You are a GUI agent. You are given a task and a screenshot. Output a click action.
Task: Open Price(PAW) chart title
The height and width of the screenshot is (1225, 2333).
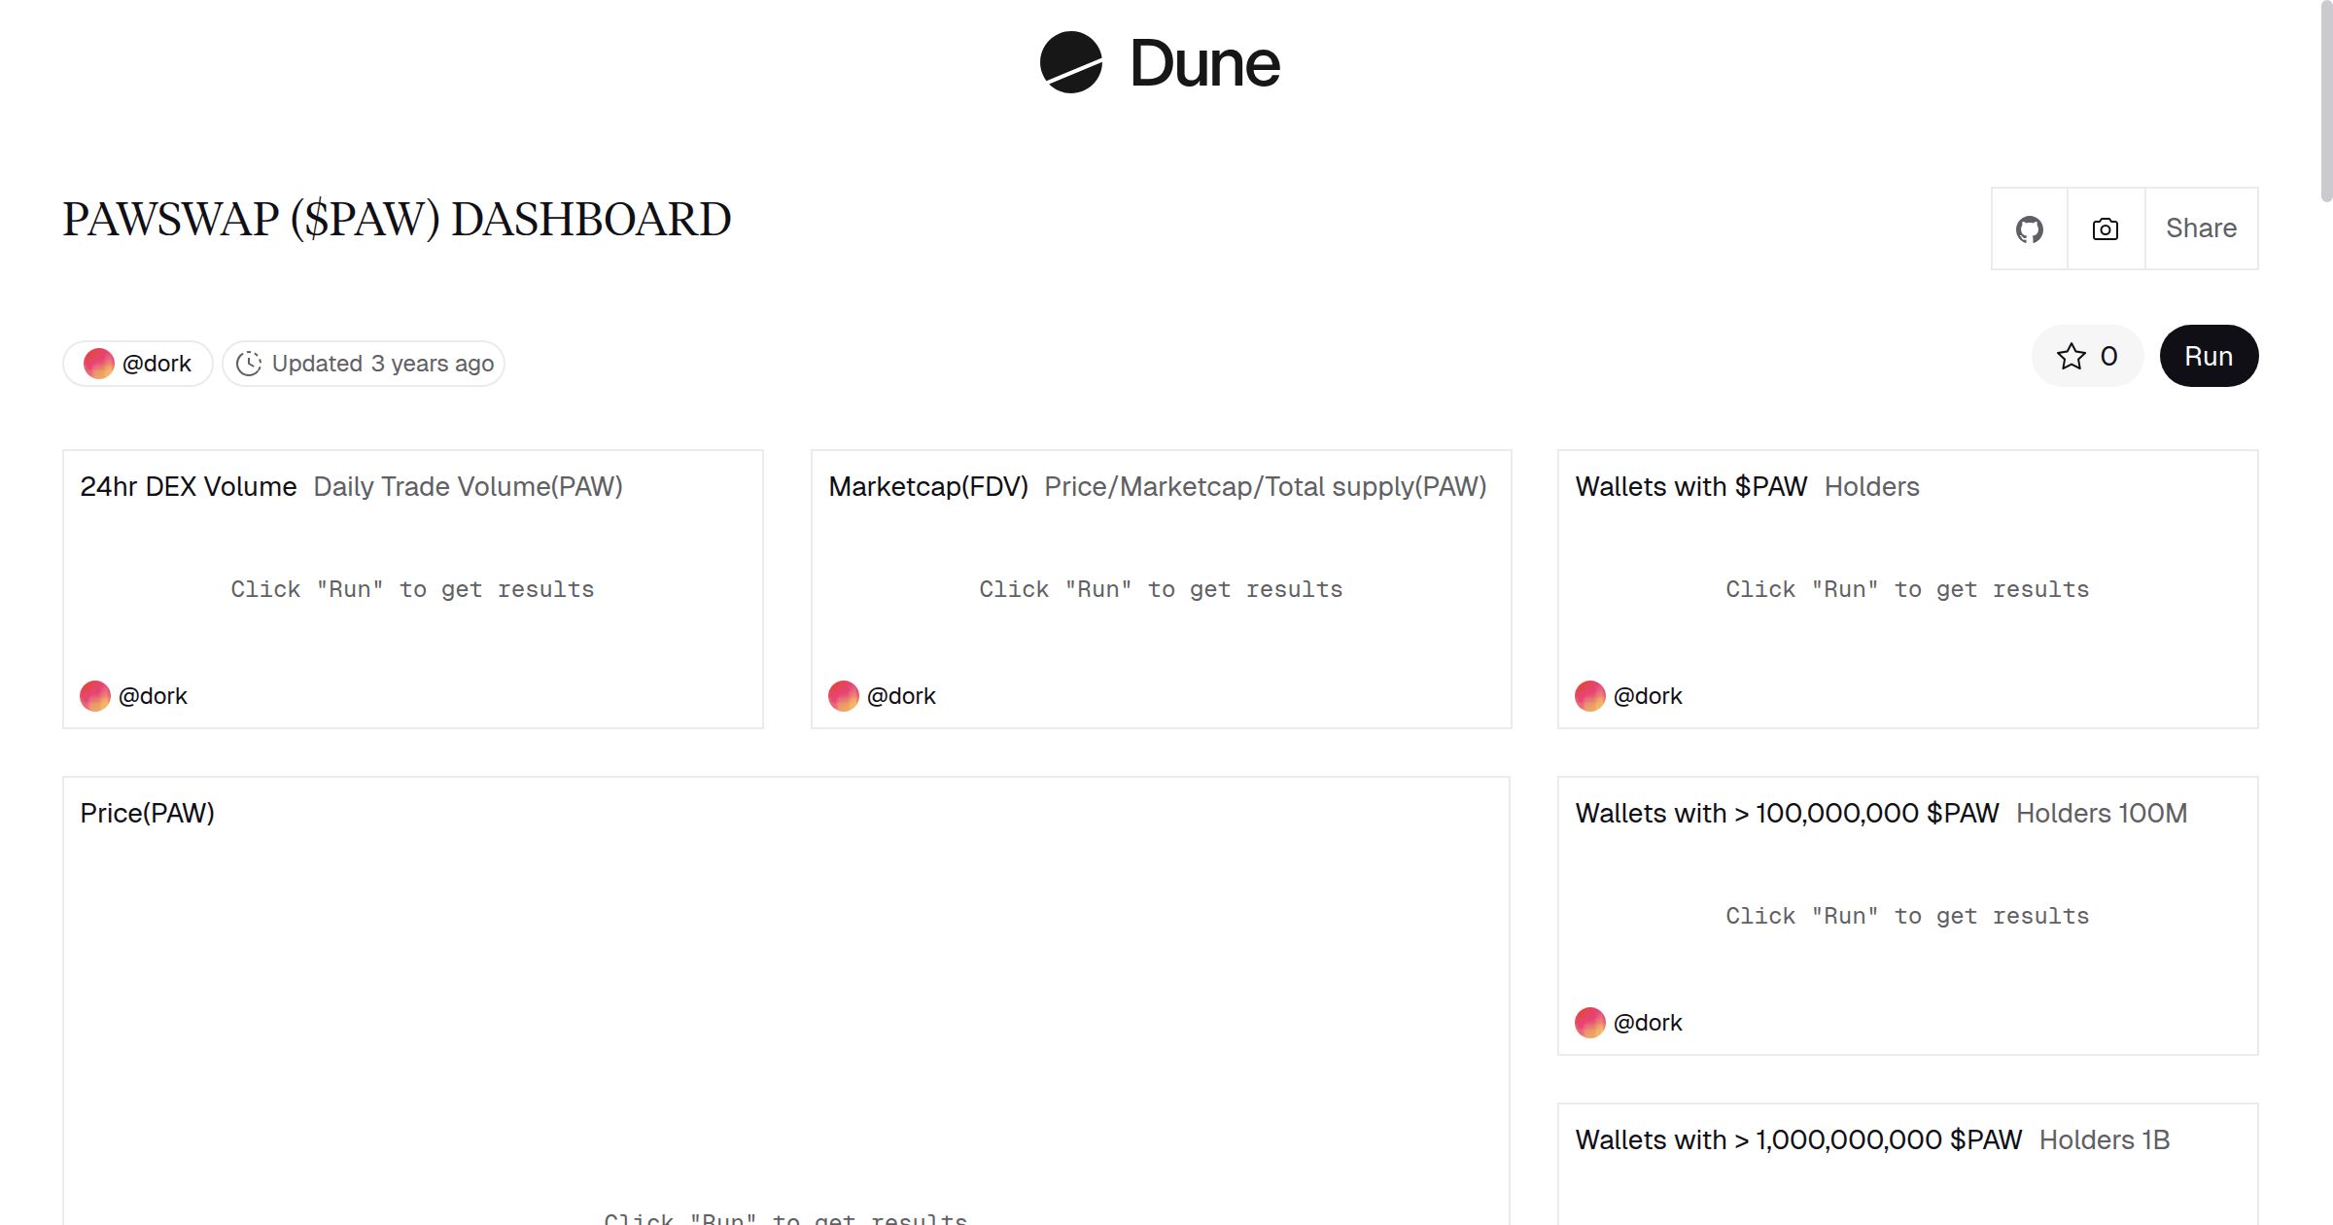147,813
